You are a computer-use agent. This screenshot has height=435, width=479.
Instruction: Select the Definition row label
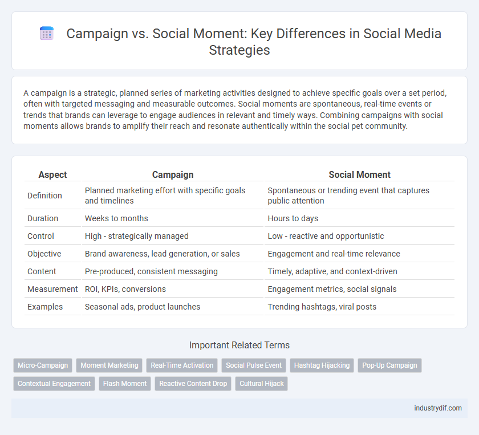[44, 196]
